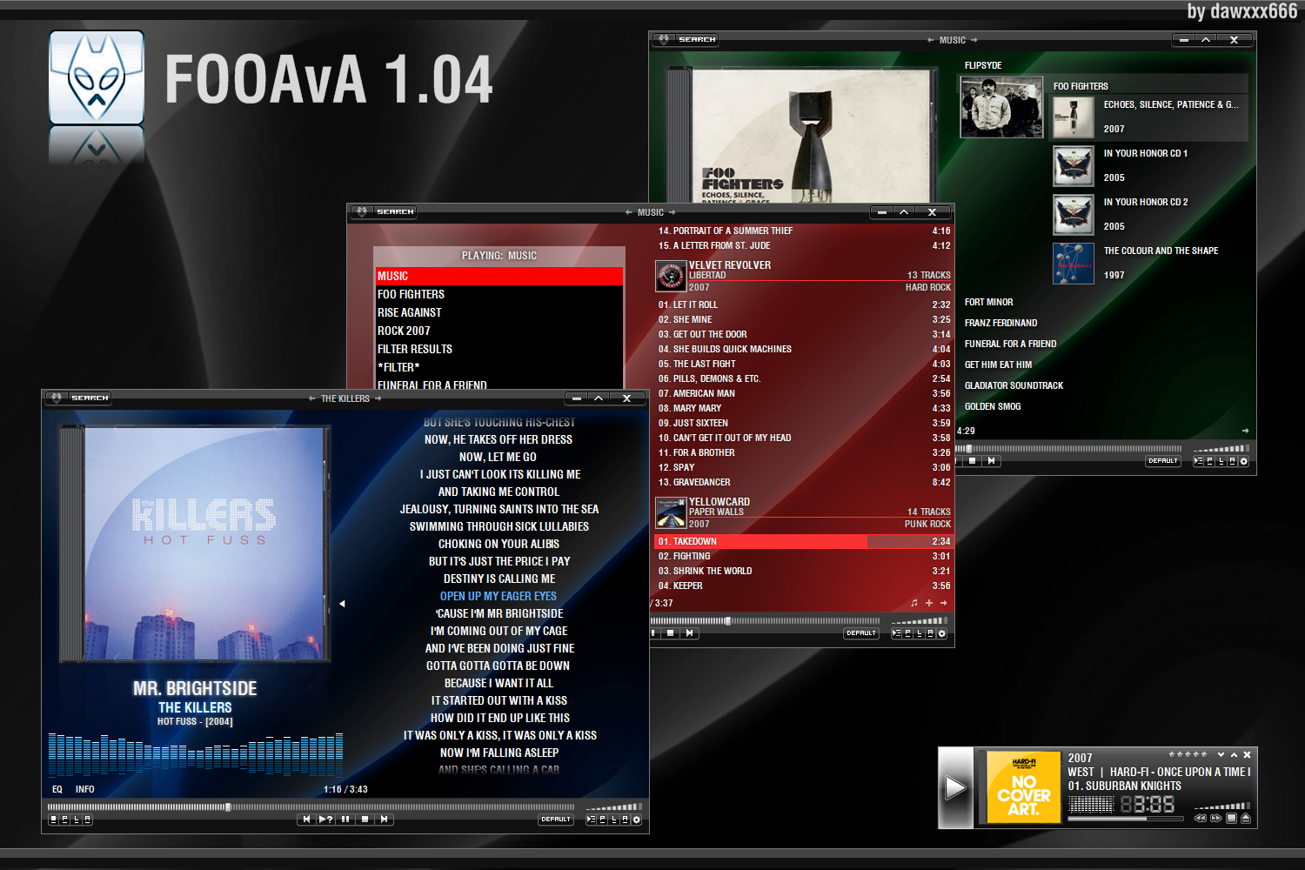
Task: Click music note icon in red window
Action: pos(913,603)
